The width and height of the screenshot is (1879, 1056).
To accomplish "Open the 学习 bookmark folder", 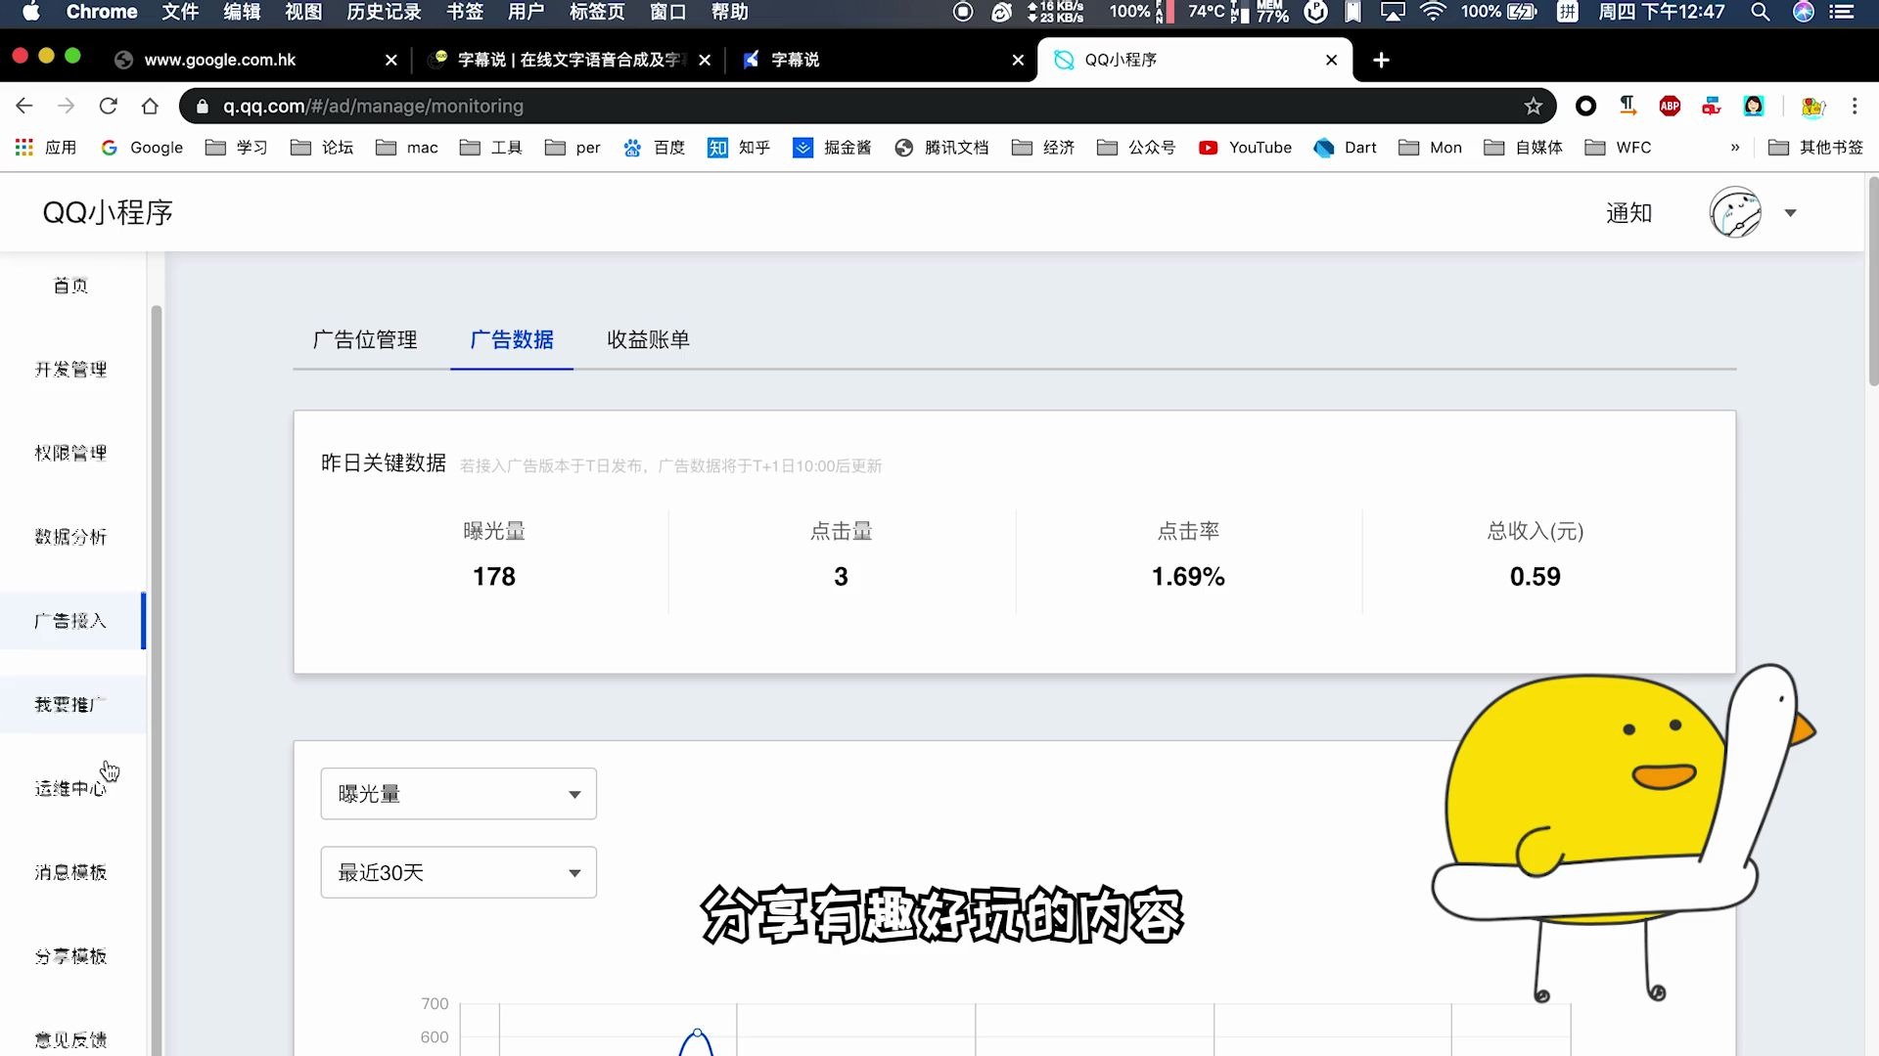I will (x=237, y=148).
